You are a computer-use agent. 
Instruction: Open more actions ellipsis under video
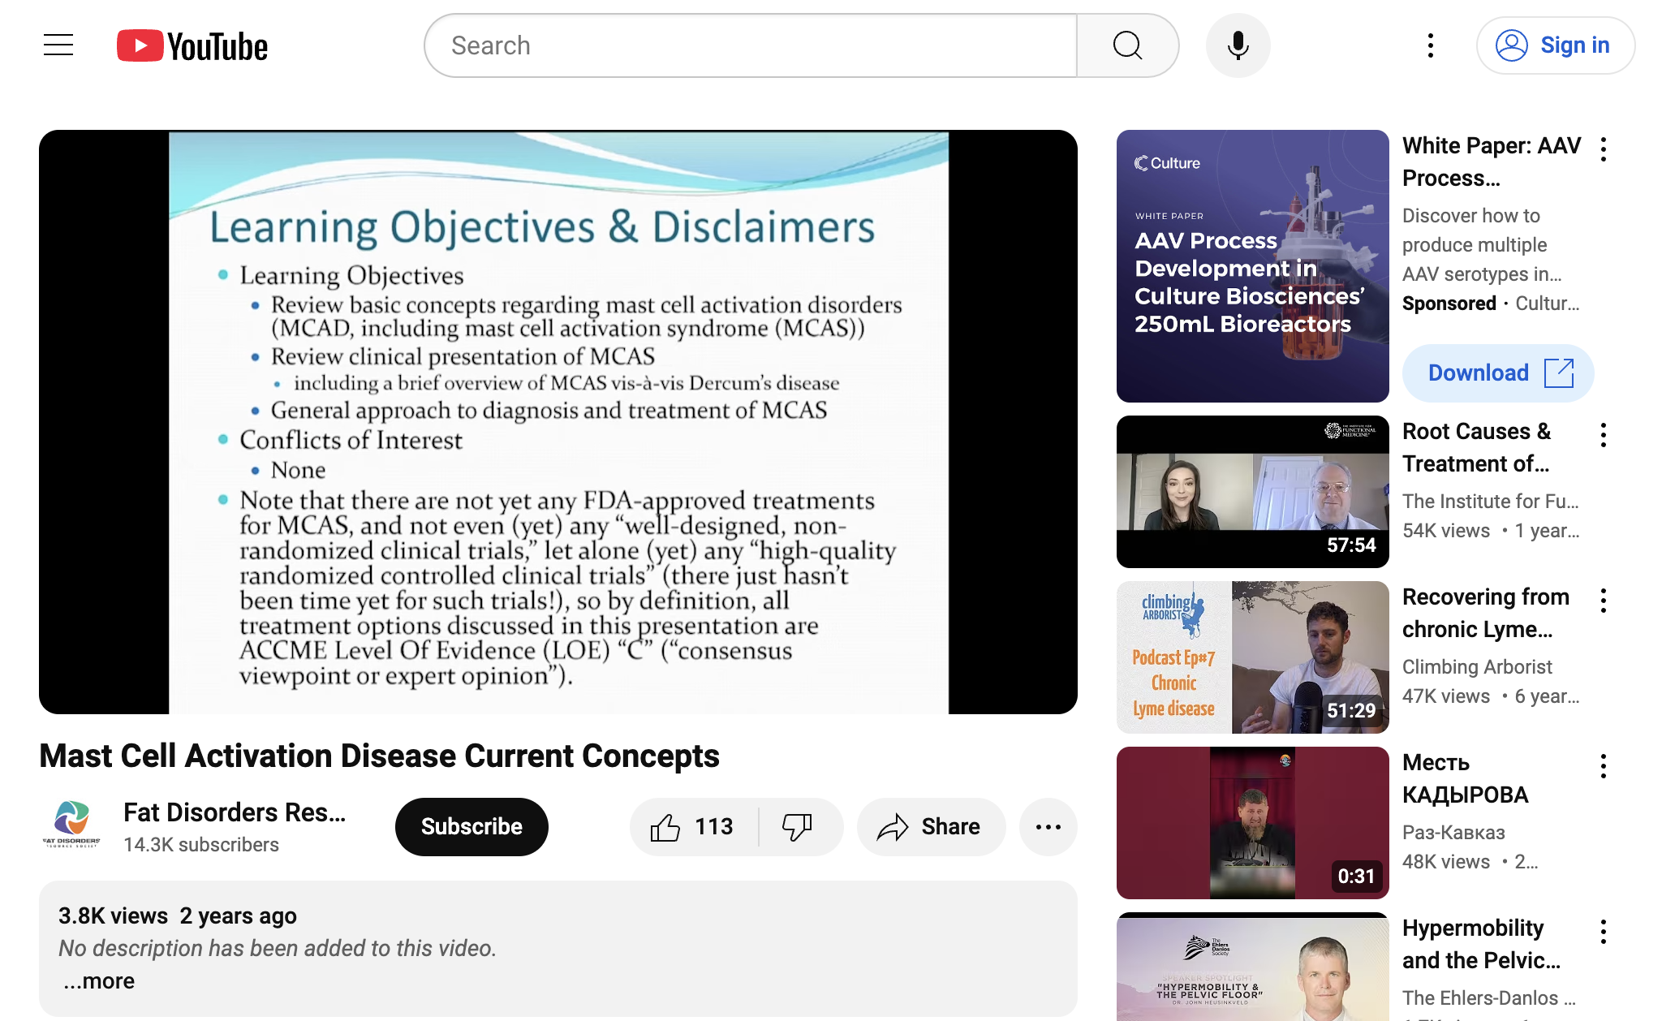click(x=1048, y=826)
